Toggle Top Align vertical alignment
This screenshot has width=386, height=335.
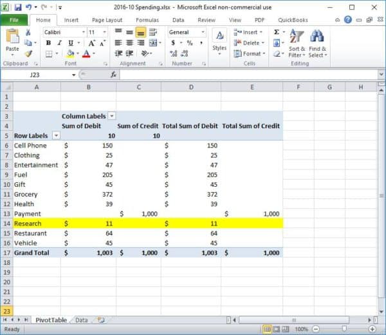[118, 32]
